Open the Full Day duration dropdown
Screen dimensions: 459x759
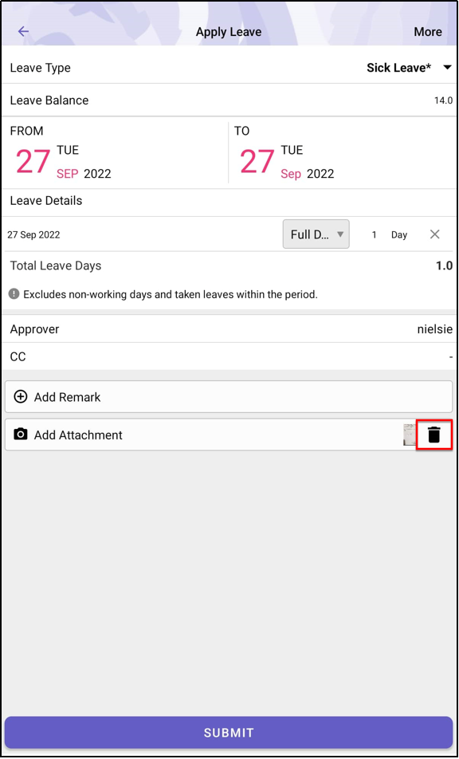coord(316,234)
